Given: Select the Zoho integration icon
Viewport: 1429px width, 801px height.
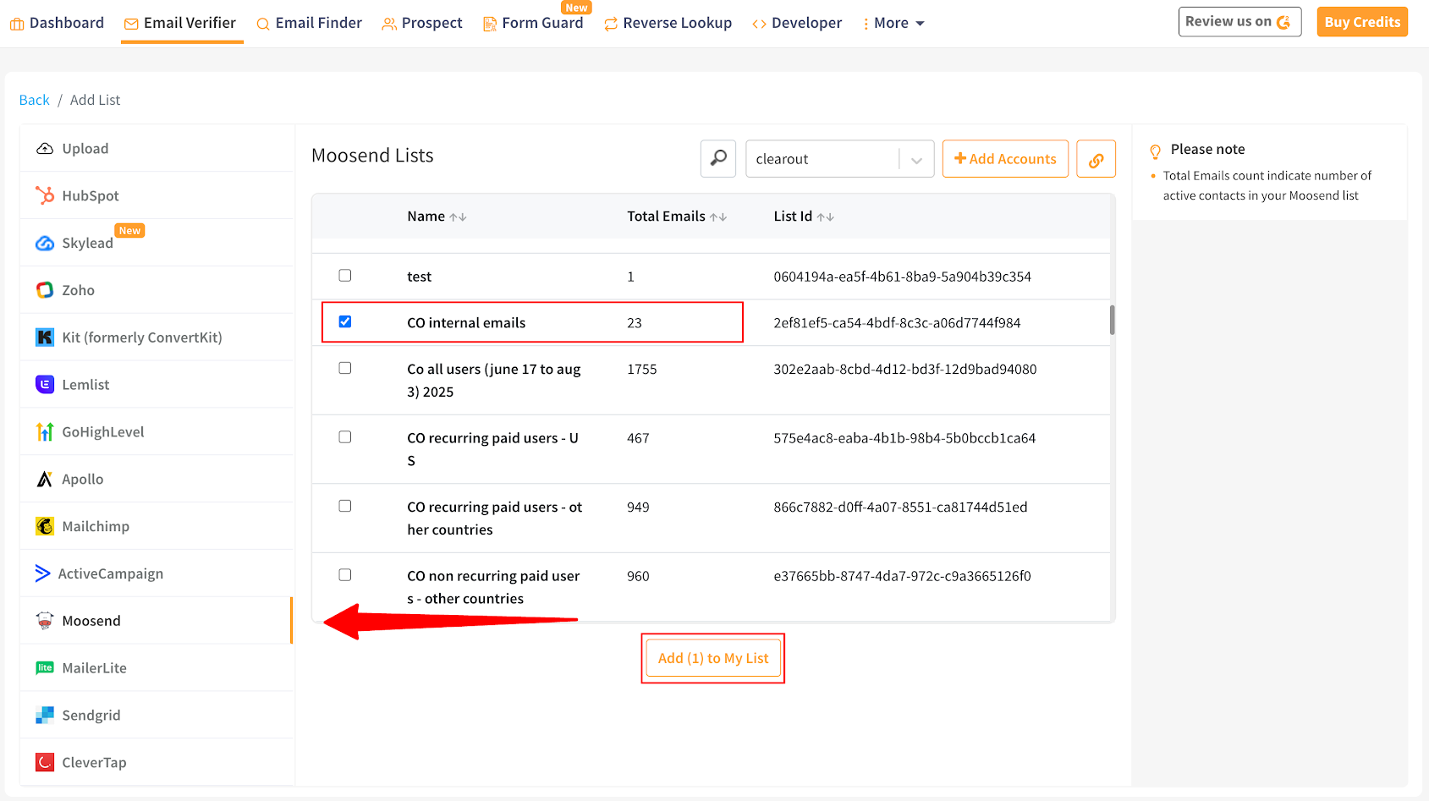Looking at the screenshot, I should tap(44, 289).
